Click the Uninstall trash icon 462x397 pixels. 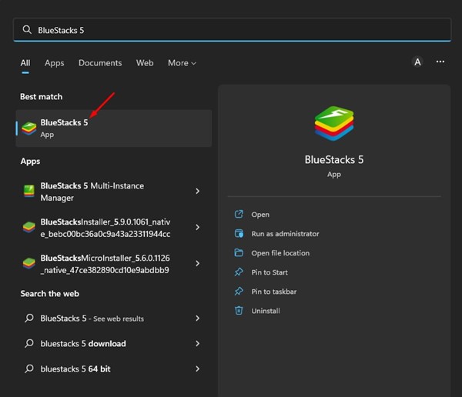(x=239, y=311)
